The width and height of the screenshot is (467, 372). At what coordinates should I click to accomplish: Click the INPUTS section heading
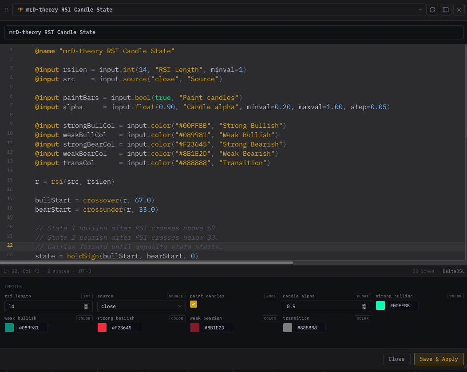(13, 286)
